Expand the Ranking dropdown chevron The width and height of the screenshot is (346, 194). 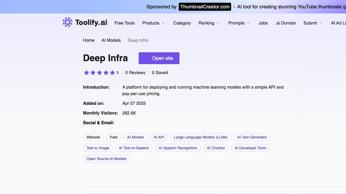218,23
